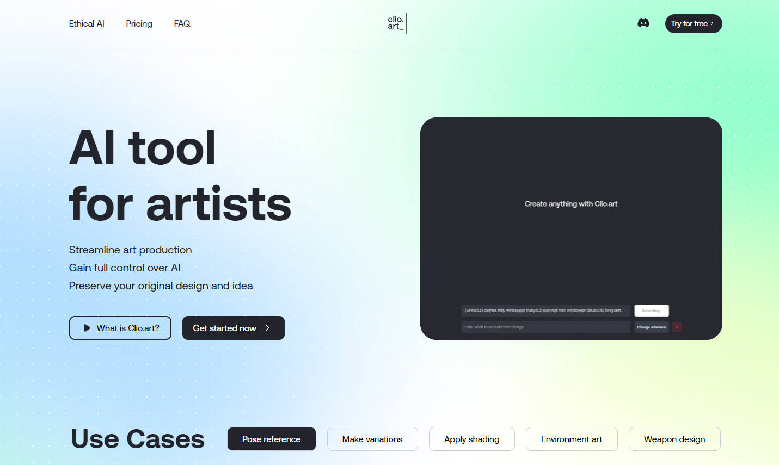Click the play icon in What is Clio.art?

(87, 328)
